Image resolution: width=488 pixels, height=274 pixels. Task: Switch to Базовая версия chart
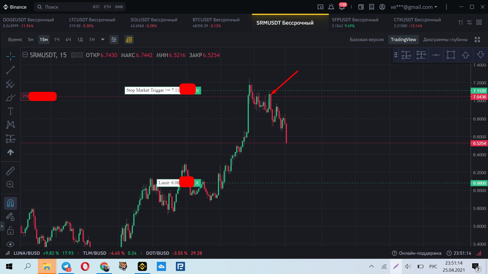coord(367,40)
